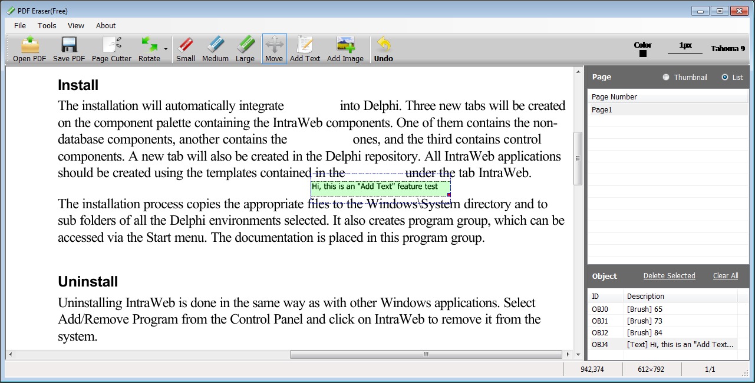Image resolution: width=755 pixels, height=383 pixels.
Task: Switch page view to Thumbnail mode
Action: [667, 76]
